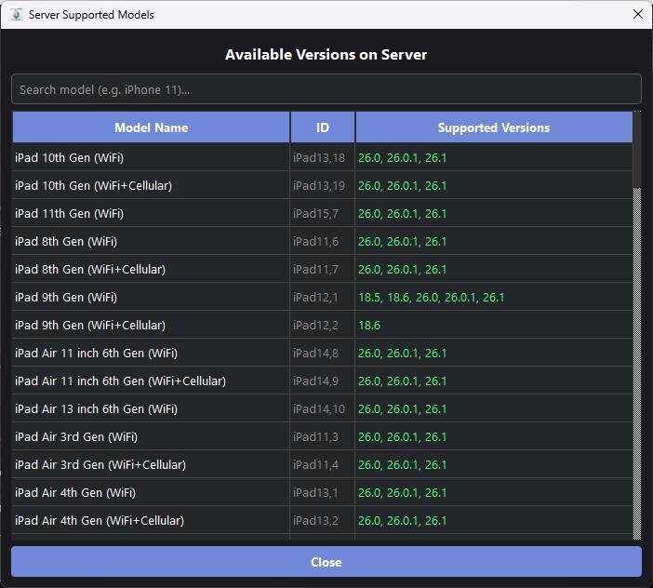Select iPad Air 3rd Gen (WiFi) model name
The height and width of the screenshot is (588, 653).
(x=76, y=437)
